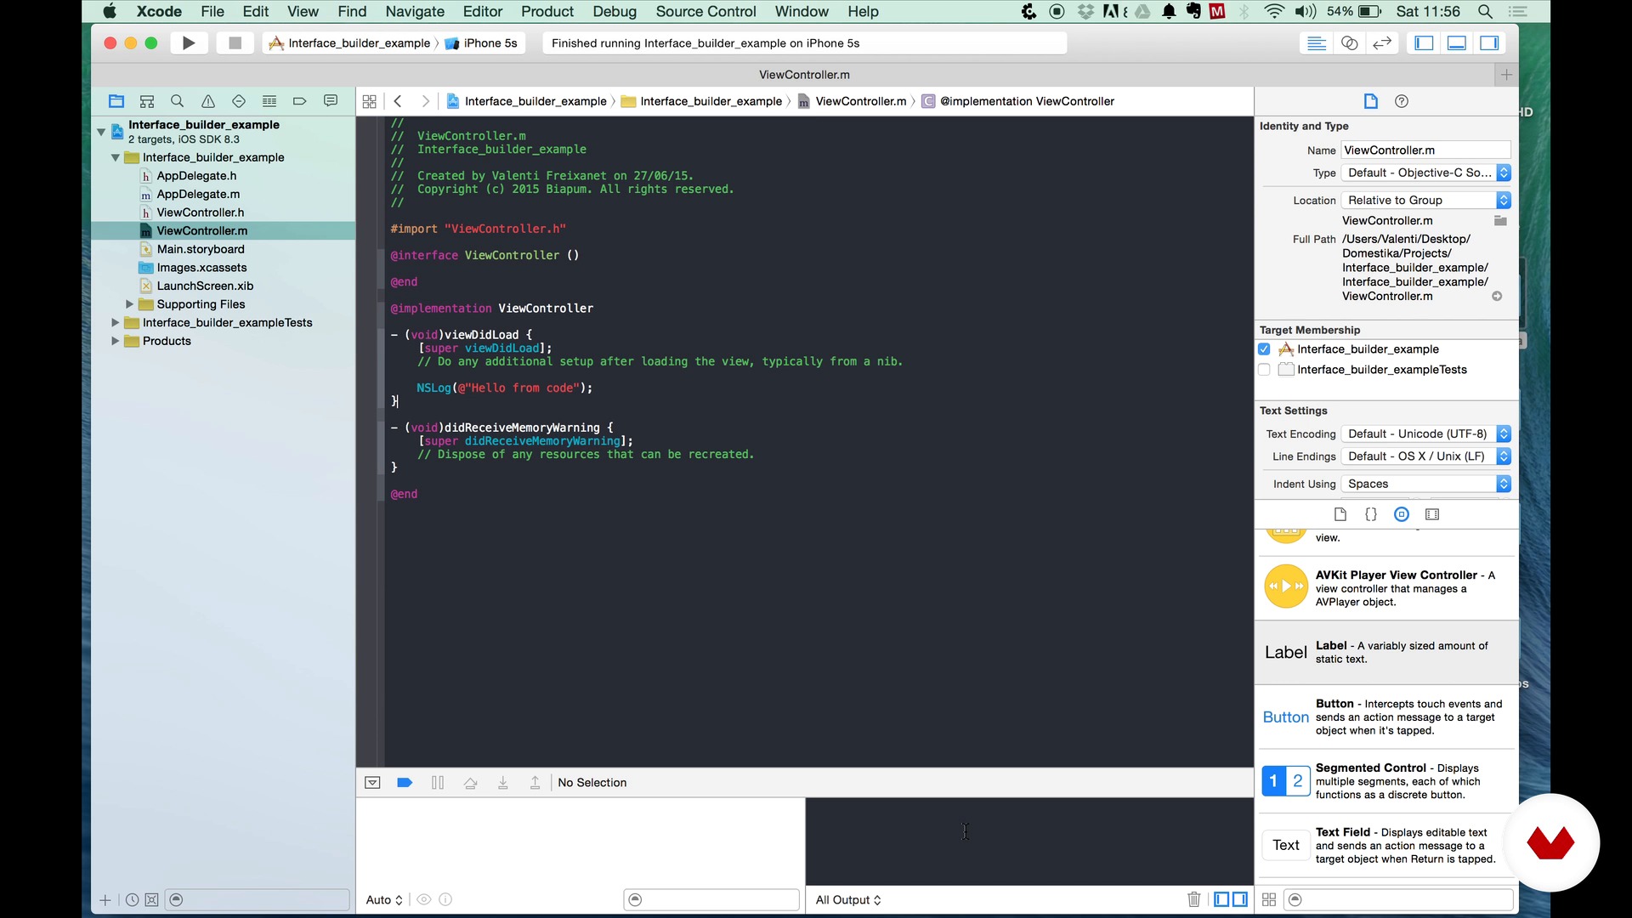Open the Navigate menu
This screenshot has width=1632, height=918.
tap(415, 12)
